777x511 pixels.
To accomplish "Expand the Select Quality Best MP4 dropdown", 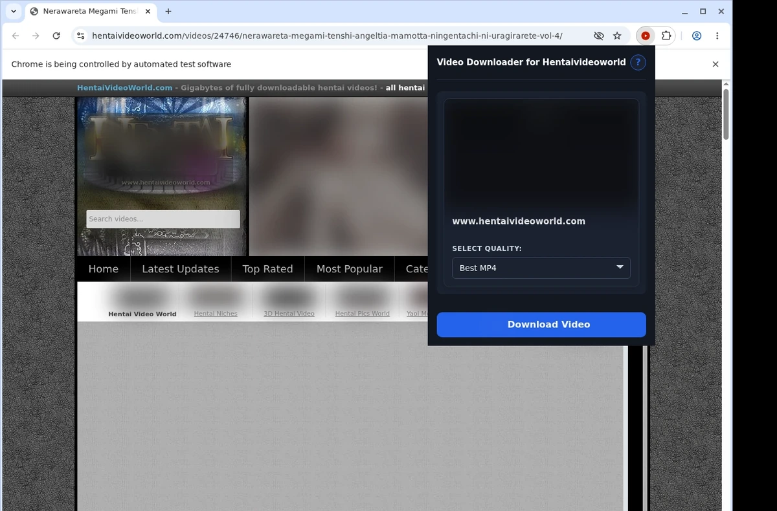I will 541,268.
